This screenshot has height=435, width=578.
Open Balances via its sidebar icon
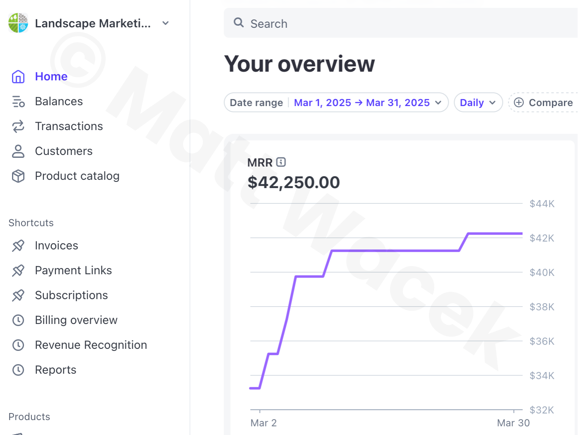click(18, 101)
